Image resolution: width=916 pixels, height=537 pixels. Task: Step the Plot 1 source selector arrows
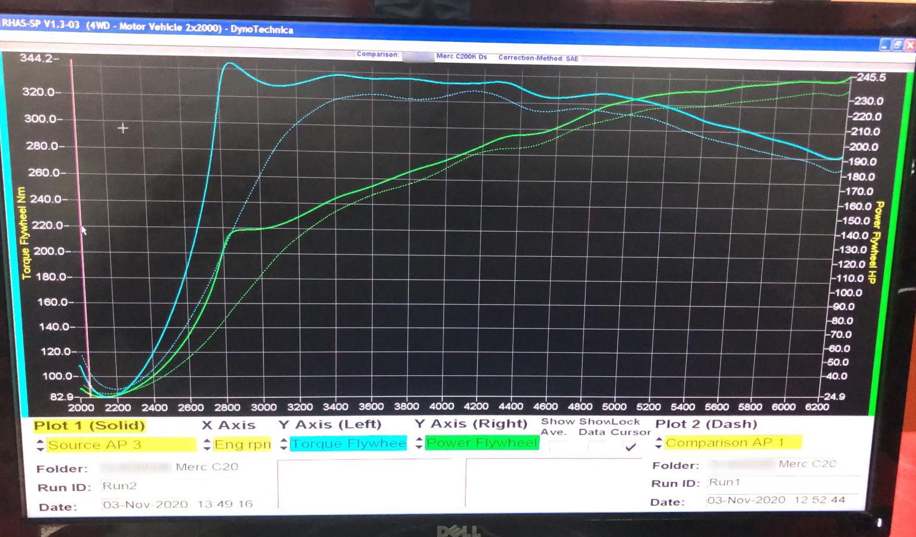(x=41, y=445)
